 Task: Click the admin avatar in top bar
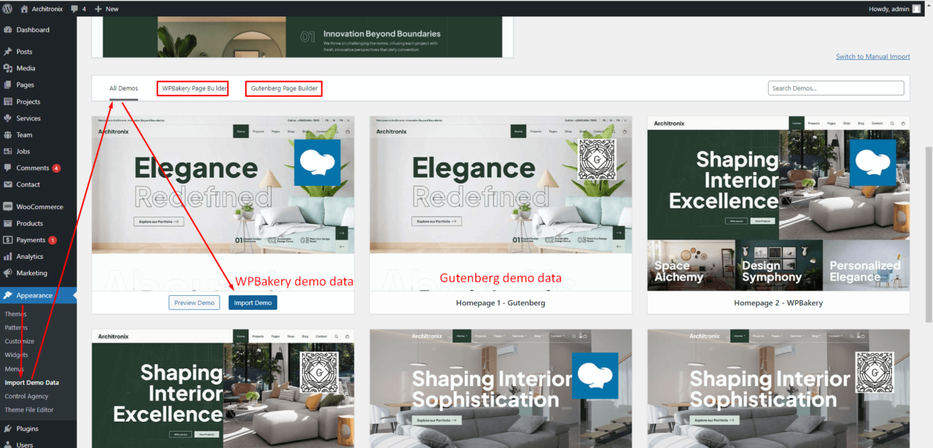(916, 9)
